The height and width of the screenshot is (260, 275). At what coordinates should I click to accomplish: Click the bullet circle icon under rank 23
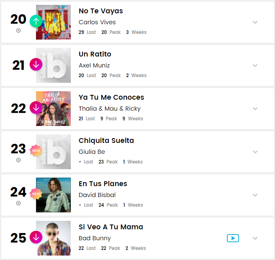19,160
